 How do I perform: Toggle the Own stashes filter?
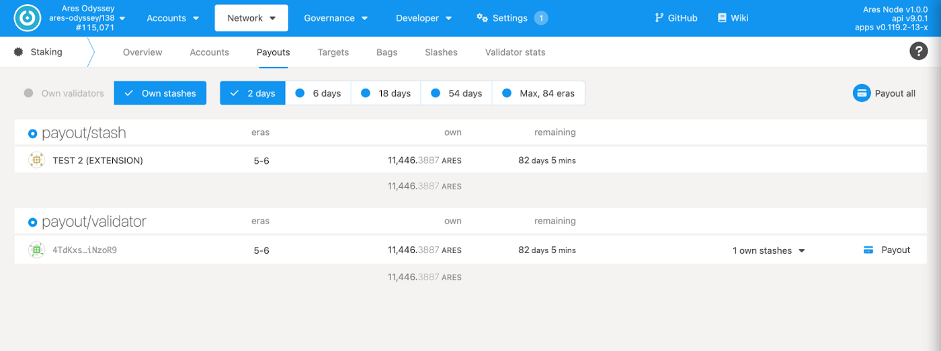coord(160,93)
